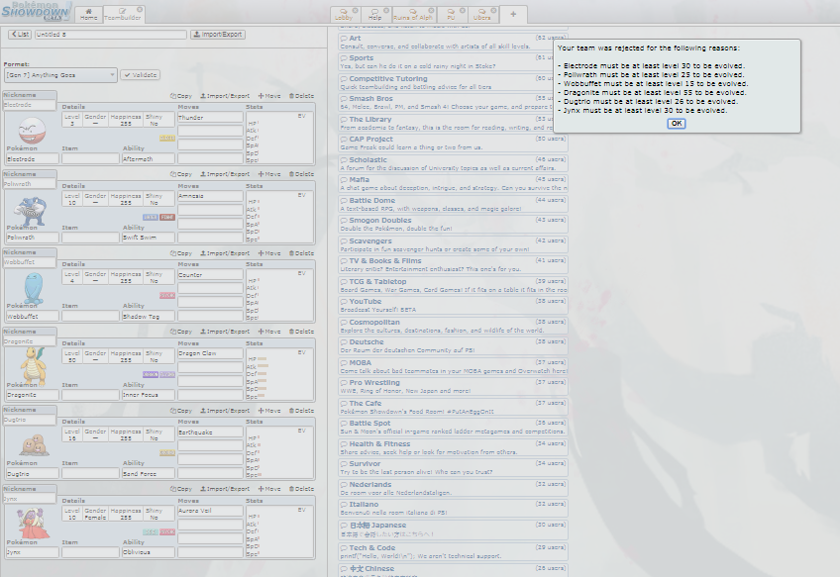The height and width of the screenshot is (577, 840).
Task: Open the Home tab
Action: coord(88,15)
